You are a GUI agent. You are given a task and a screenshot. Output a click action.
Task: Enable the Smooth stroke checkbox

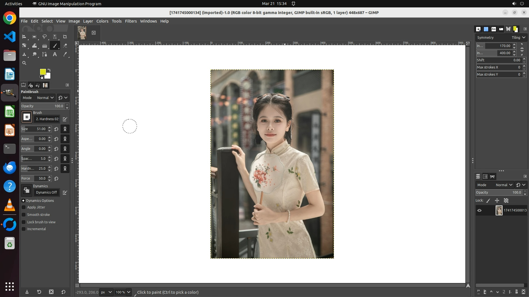point(24,215)
